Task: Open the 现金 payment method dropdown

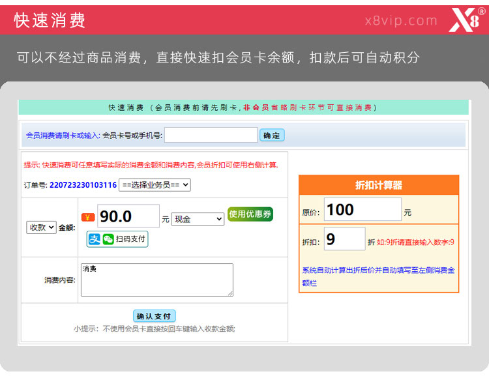Action: tap(198, 219)
